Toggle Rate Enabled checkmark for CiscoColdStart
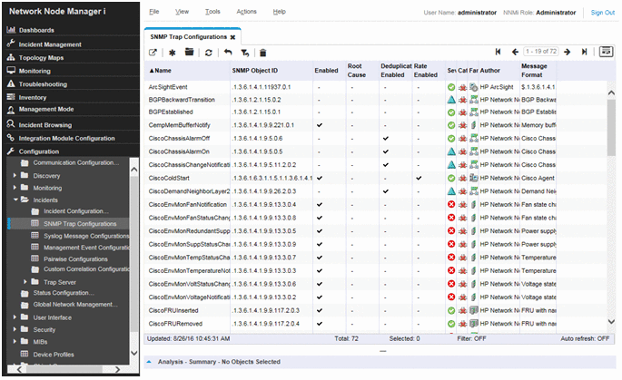Viewport: 622px width, 380px height. point(419,178)
